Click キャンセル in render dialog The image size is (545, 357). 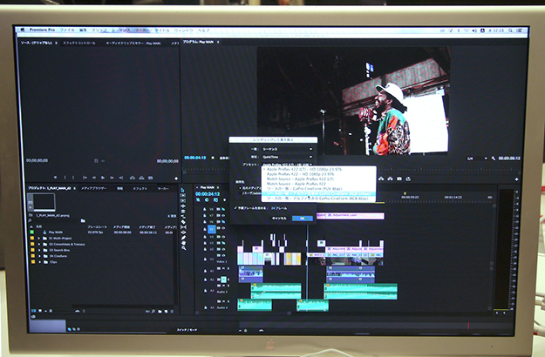coord(279,219)
